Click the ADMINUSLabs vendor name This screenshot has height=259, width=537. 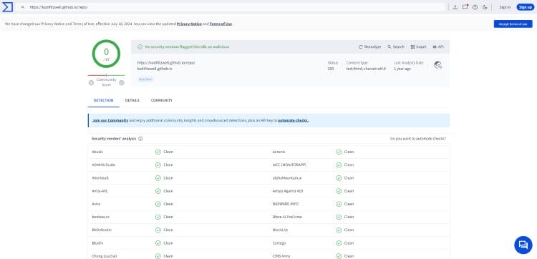tap(103, 165)
